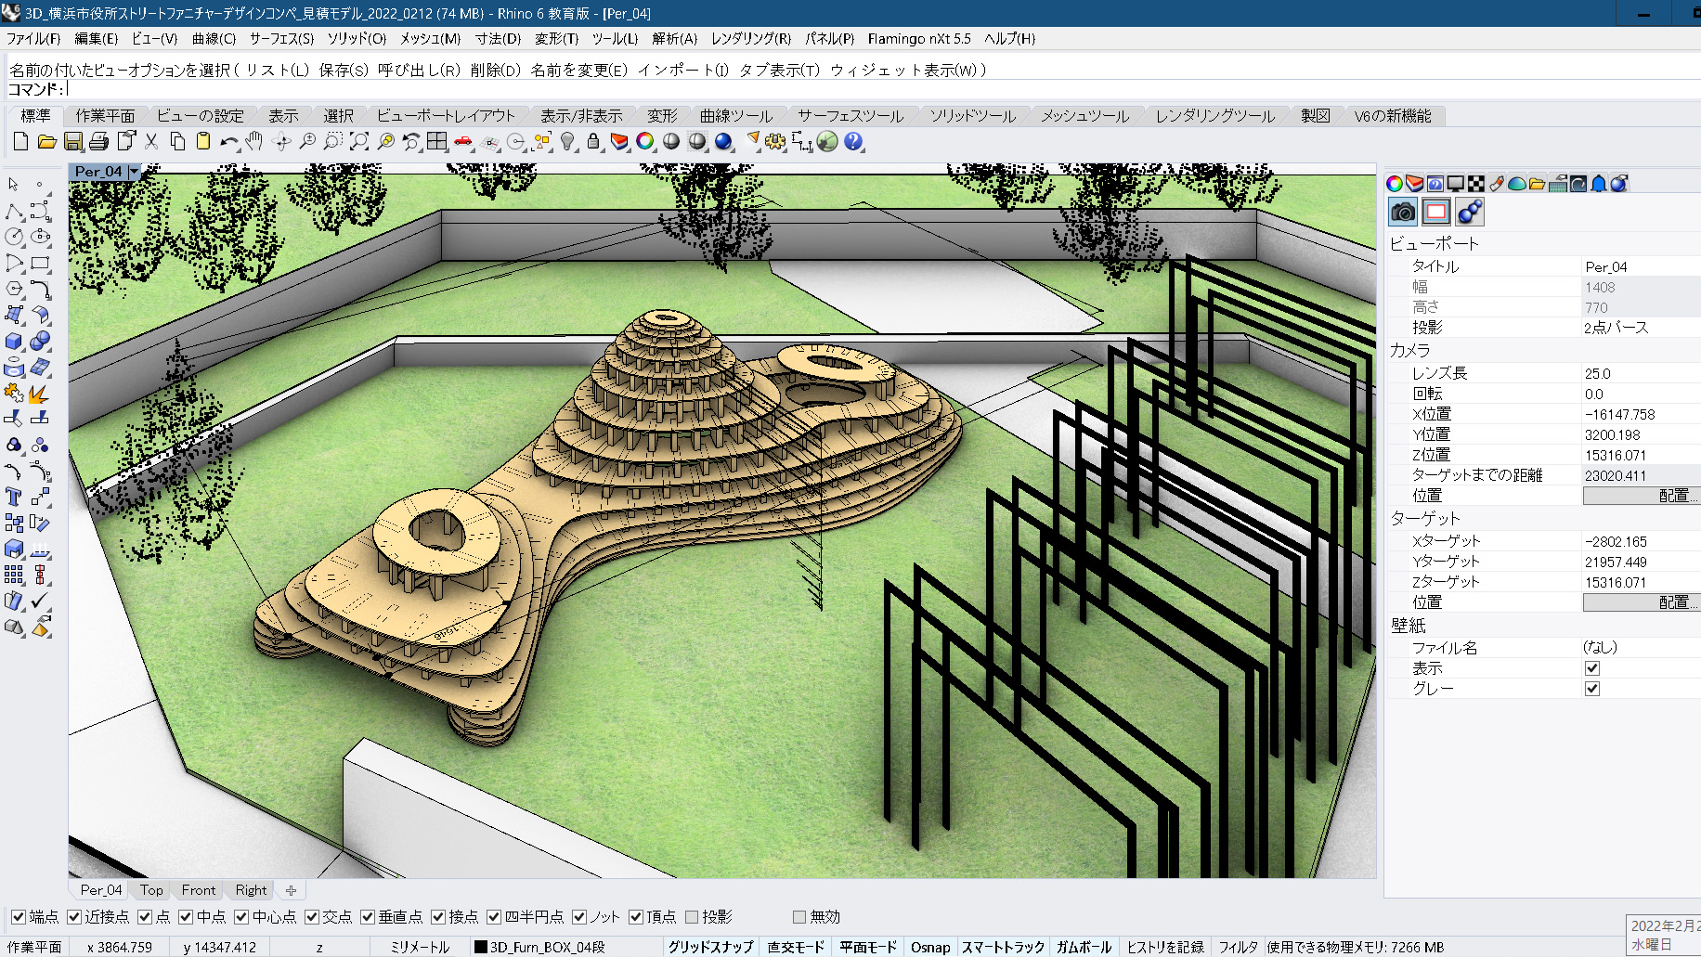
Task: Click the black layer color swatch in status bar
Action: click(x=481, y=947)
